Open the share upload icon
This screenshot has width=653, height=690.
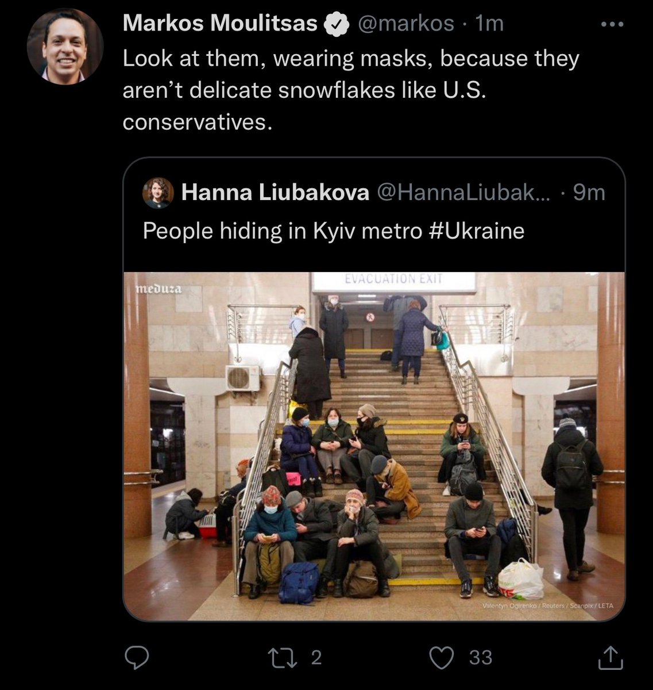[x=611, y=658]
